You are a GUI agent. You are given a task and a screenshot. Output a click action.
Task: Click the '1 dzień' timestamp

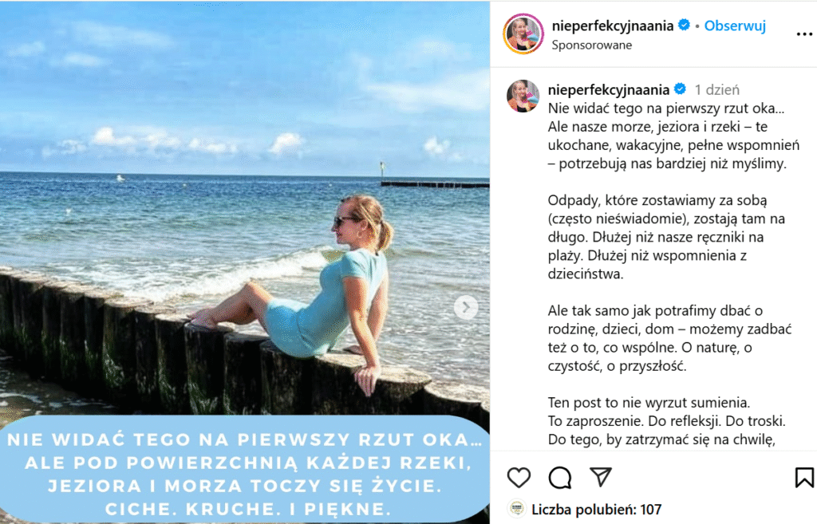tap(717, 90)
